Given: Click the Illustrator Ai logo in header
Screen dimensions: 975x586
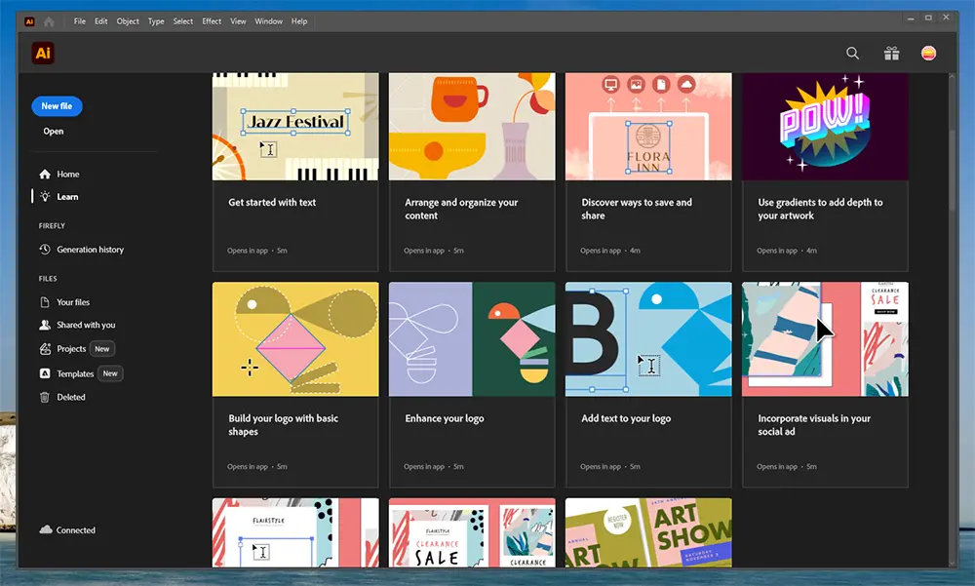Looking at the screenshot, I should pos(43,53).
